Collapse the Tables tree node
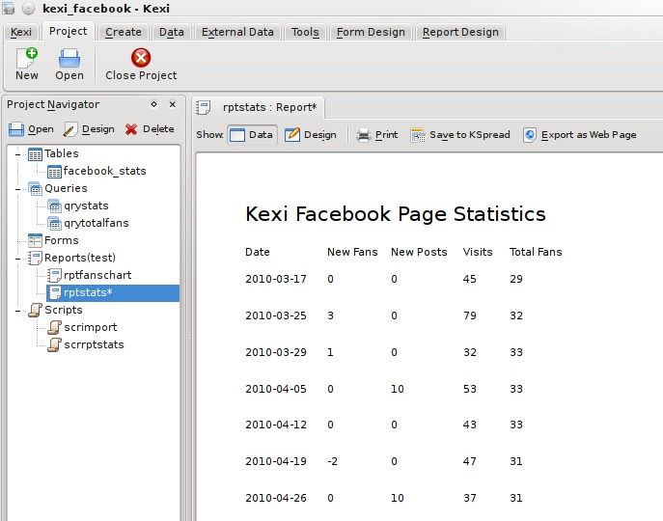 click(x=18, y=154)
